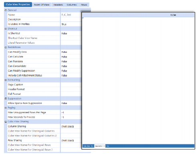
Task: Change Allow Sparse Row Suppression value
Action: click(71, 103)
